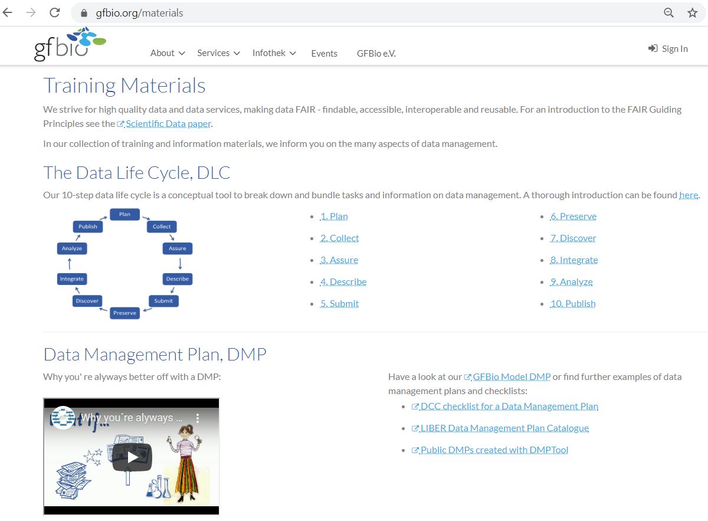
Task: Open the DCC checklist for a DMP
Action: pyautogui.click(x=504, y=407)
